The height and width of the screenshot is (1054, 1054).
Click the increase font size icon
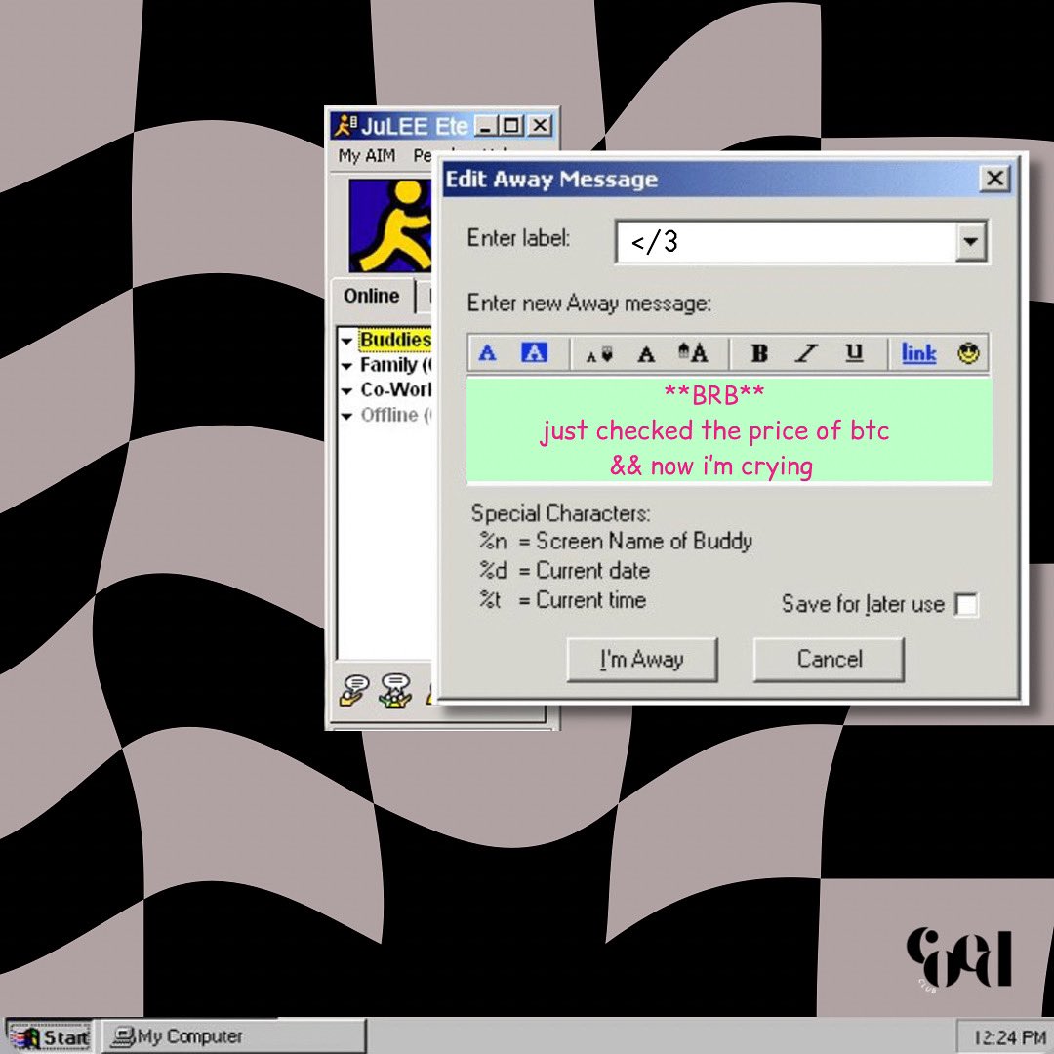click(x=693, y=353)
